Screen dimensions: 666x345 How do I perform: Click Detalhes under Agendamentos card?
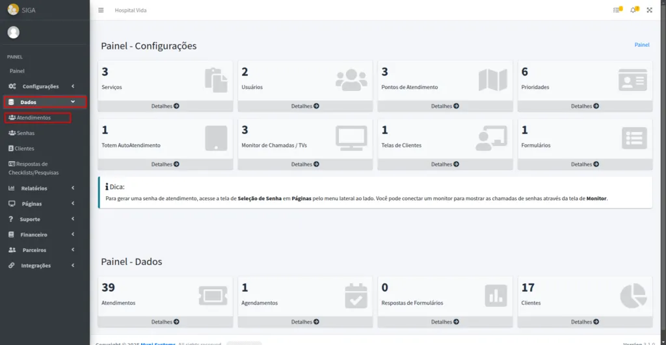pyautogui.click(x=305, y=322)
